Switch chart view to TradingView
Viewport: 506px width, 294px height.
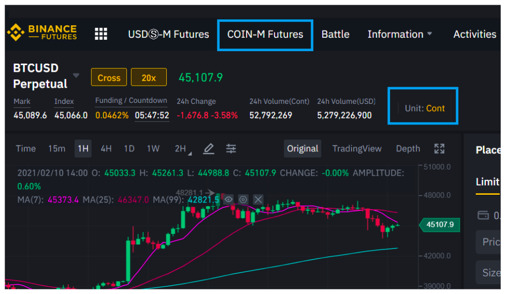pyautogui.click(x=357, y=149)
